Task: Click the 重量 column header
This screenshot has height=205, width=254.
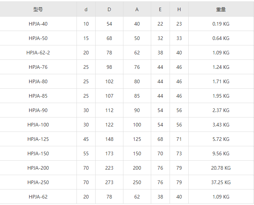Action: 221,9
